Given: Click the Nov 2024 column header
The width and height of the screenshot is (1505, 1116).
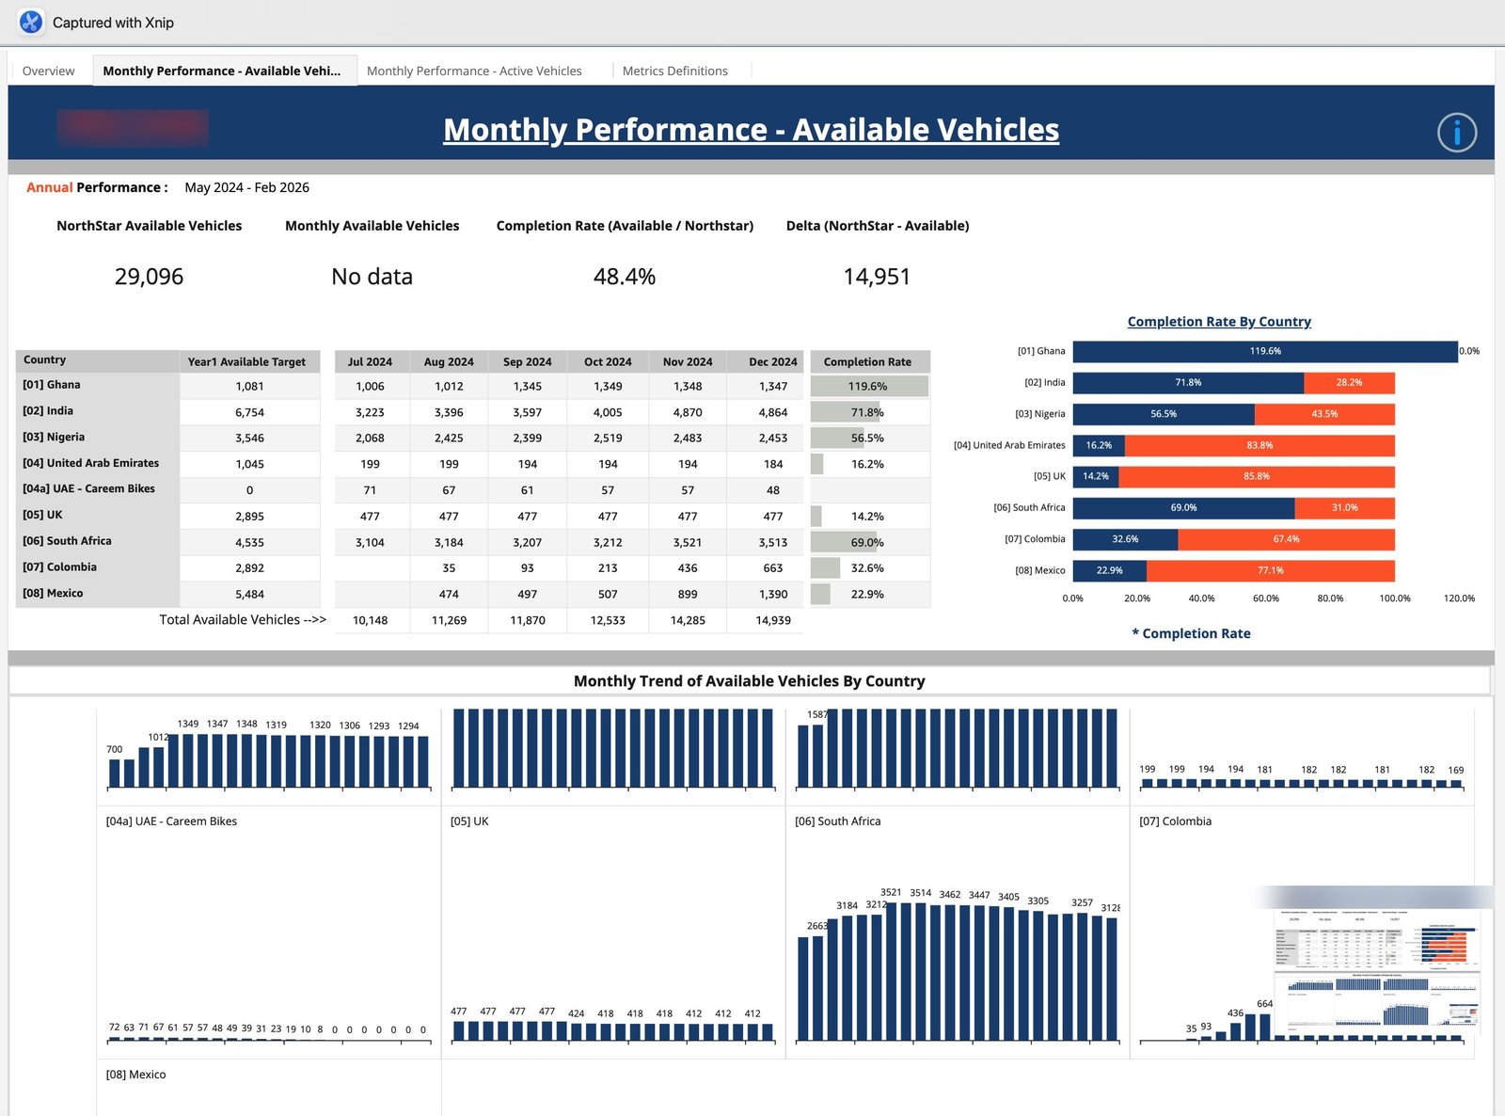Looking at the screenshot, I should 688,361.
